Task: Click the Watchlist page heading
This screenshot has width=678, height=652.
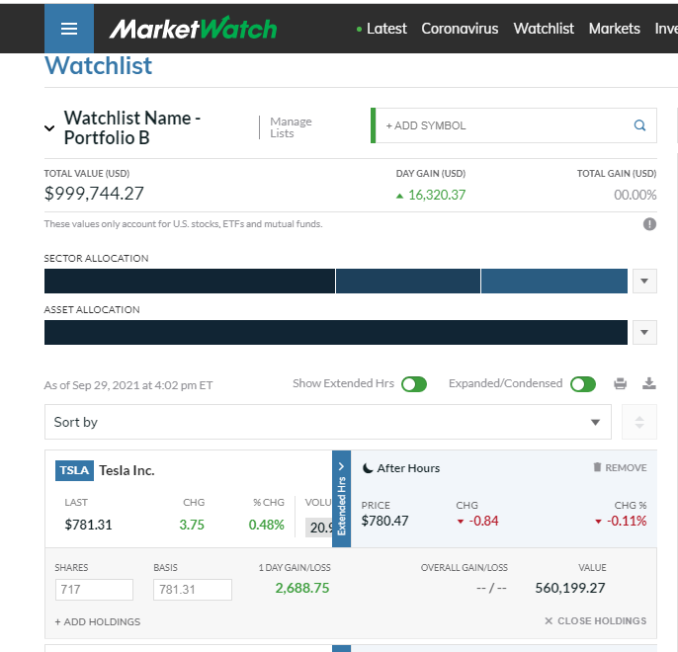Action: coord(98,65)
